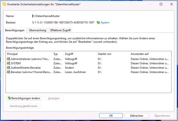Maximize the security settings window
Image resolution: width=178 pixels, height=121 pixels.
pyautogui.click(x=161, y=4)
